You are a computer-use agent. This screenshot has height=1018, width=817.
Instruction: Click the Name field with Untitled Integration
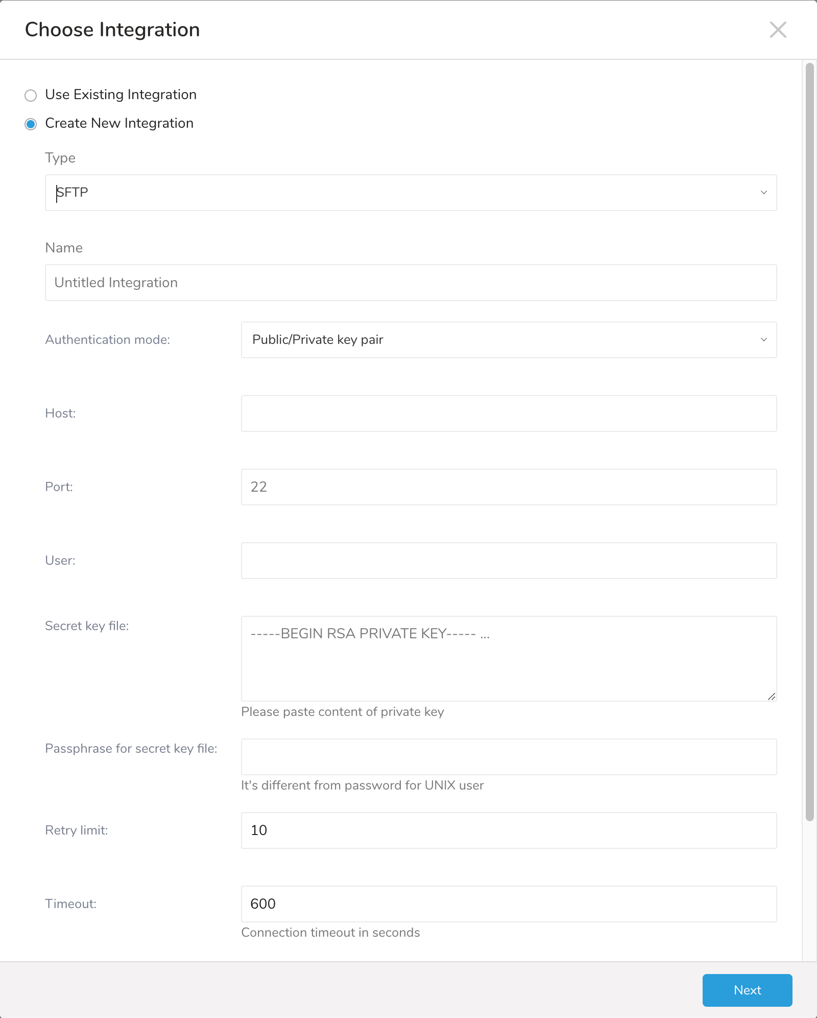(x=411, y=283)
